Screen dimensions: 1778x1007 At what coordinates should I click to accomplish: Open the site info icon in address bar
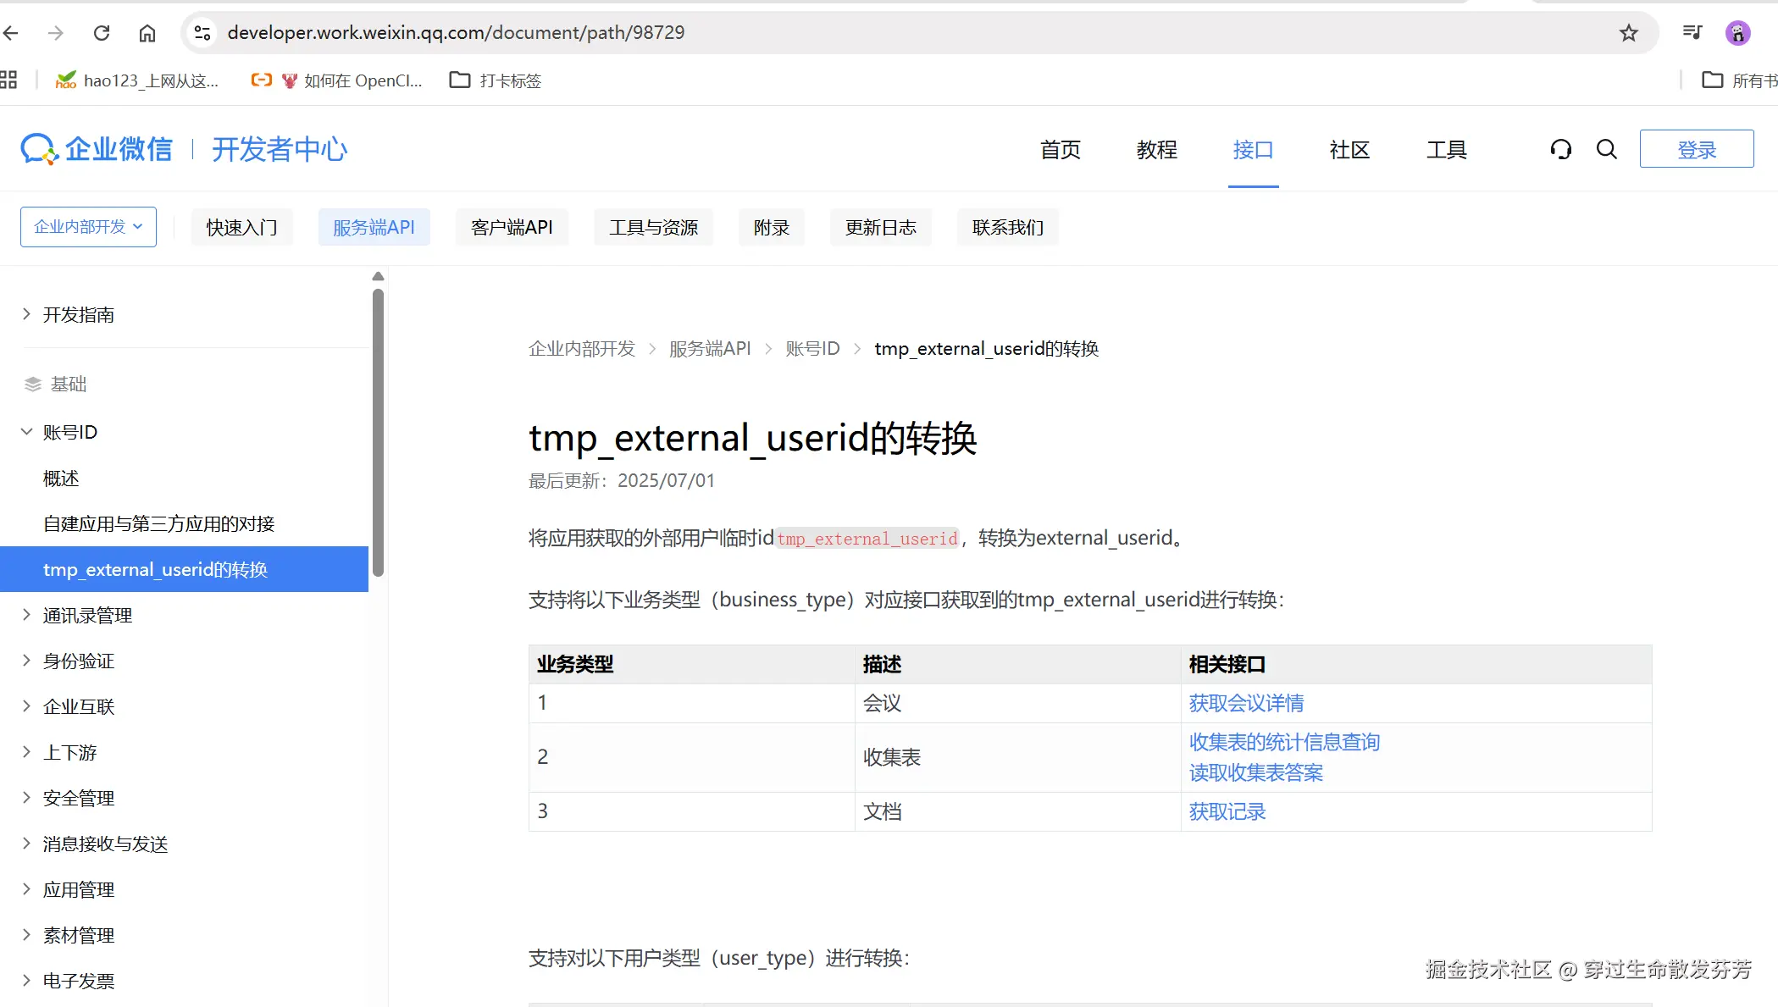(x=202, y=33)
